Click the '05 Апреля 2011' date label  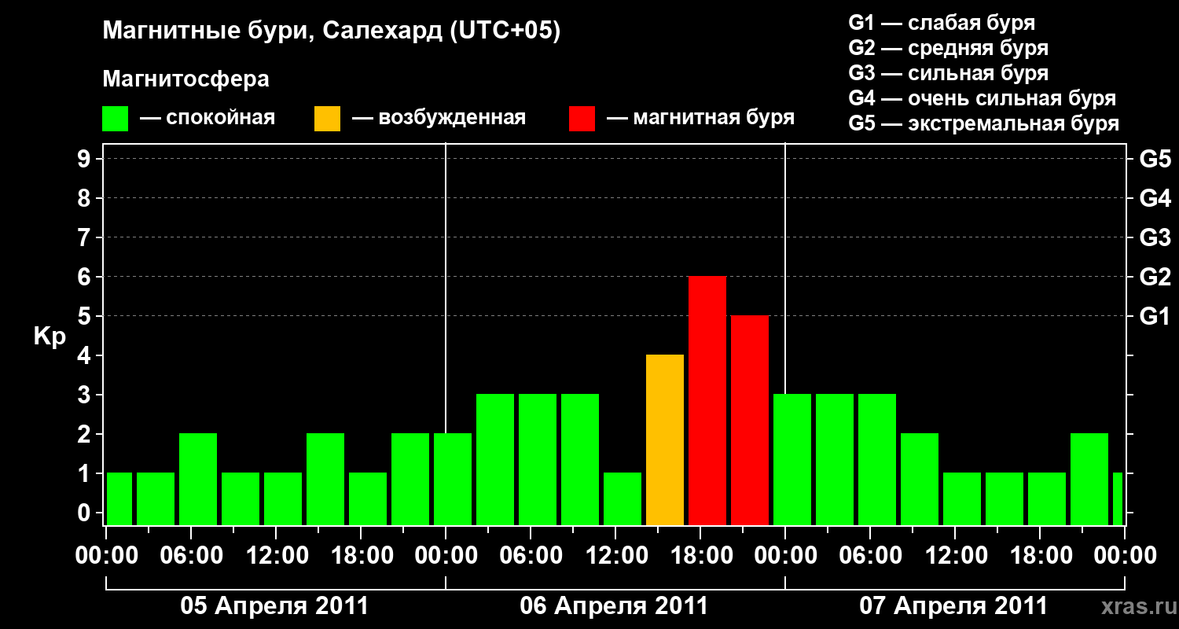274,606
